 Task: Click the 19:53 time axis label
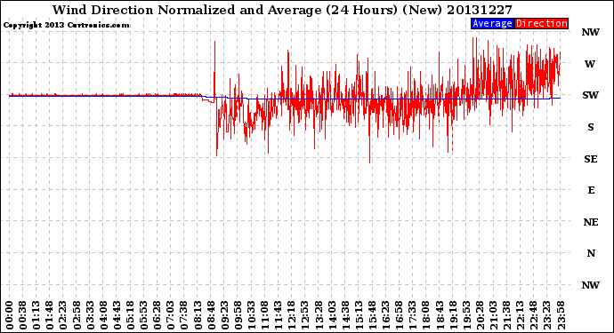466,315
